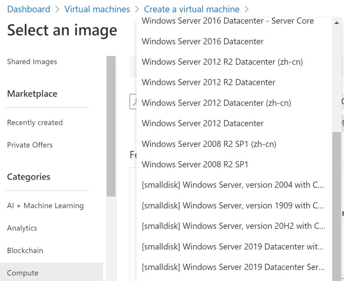Open the Dashboard breadcrumb link

[x=29, y=9]
